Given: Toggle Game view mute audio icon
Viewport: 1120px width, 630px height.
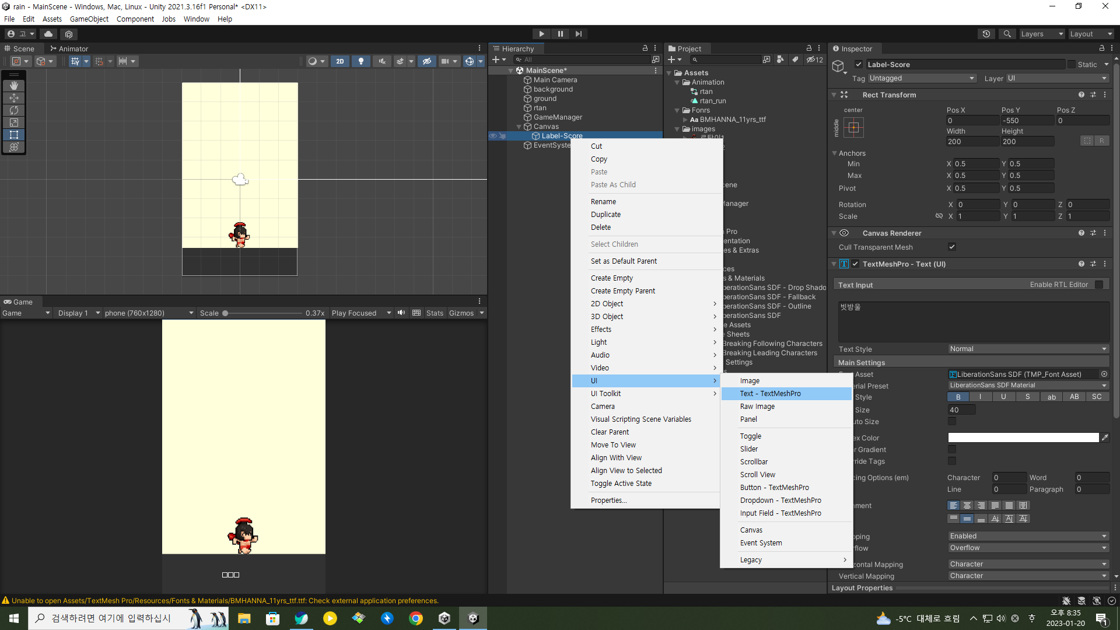Looking at the screenshot, I should [x=401, y=313].
